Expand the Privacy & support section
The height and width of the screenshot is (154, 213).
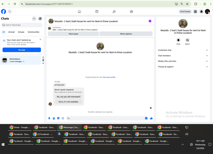click(x=183, y=67)
